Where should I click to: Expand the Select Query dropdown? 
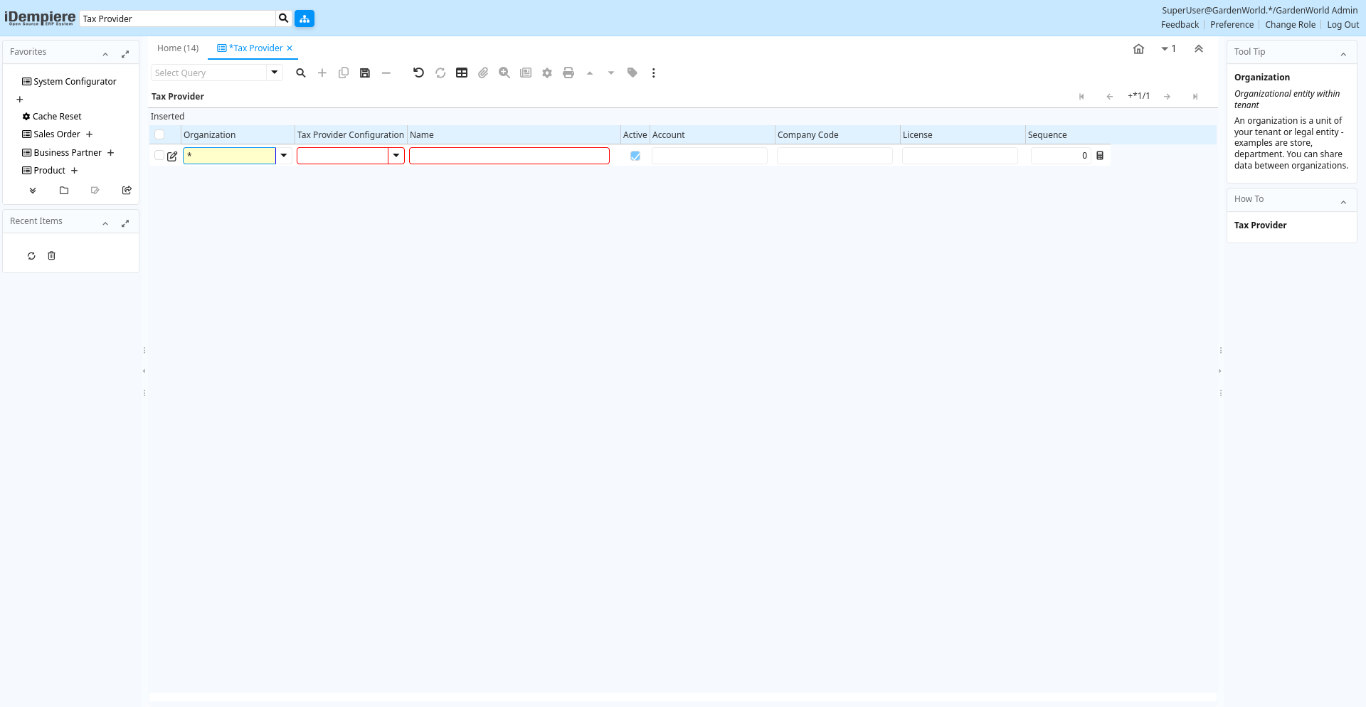tap(275, 73)
